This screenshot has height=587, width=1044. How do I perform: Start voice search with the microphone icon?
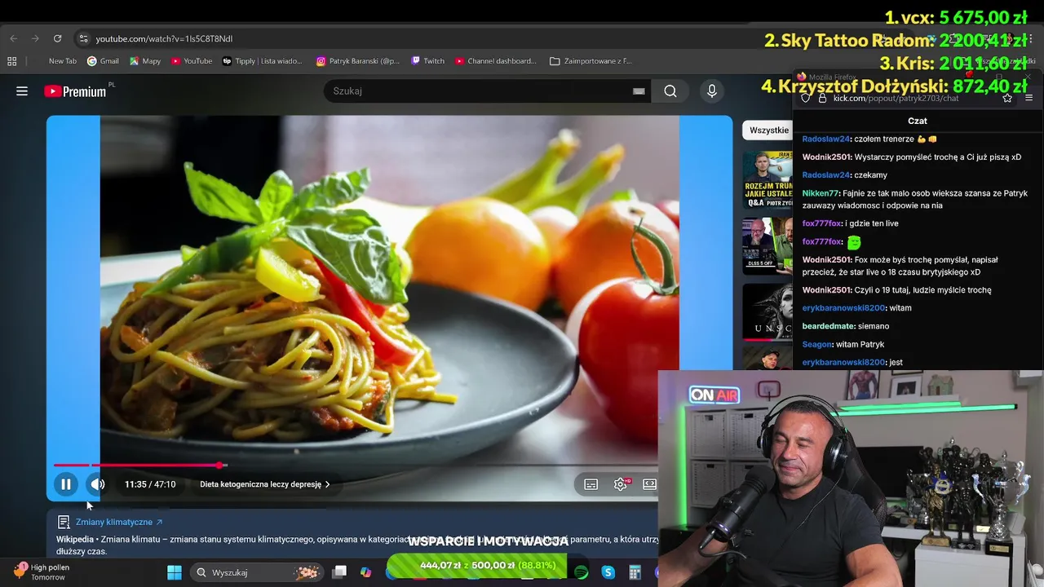tap(712, 91)
